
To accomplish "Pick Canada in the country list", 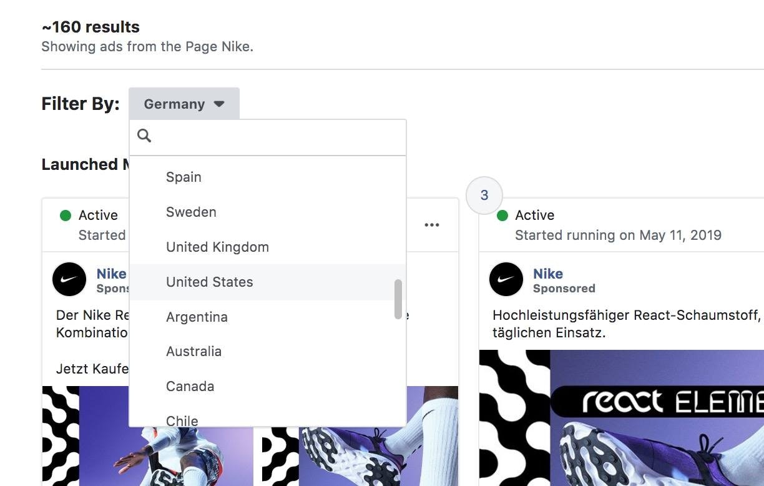I will click(x=190, y=387).
